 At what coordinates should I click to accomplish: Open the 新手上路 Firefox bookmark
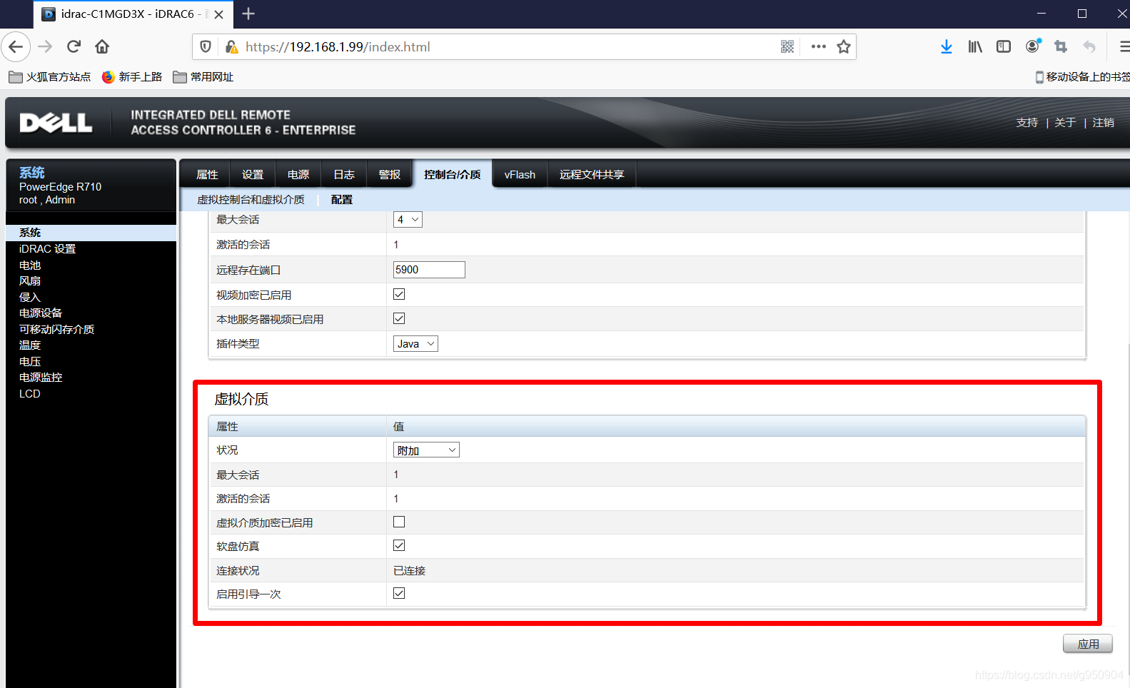click(x=132, y=77)
